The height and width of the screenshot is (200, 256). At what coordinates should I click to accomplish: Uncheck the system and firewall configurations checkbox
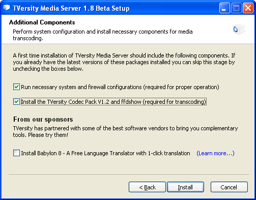[x=16, y=87]
